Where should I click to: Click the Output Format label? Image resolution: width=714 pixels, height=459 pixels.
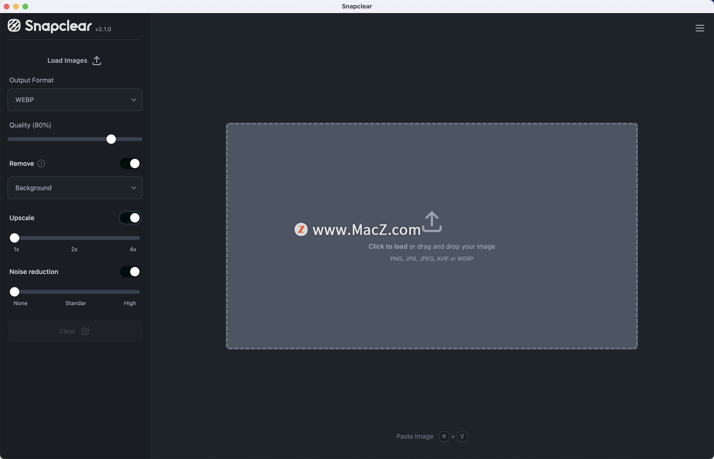(32, 80)
